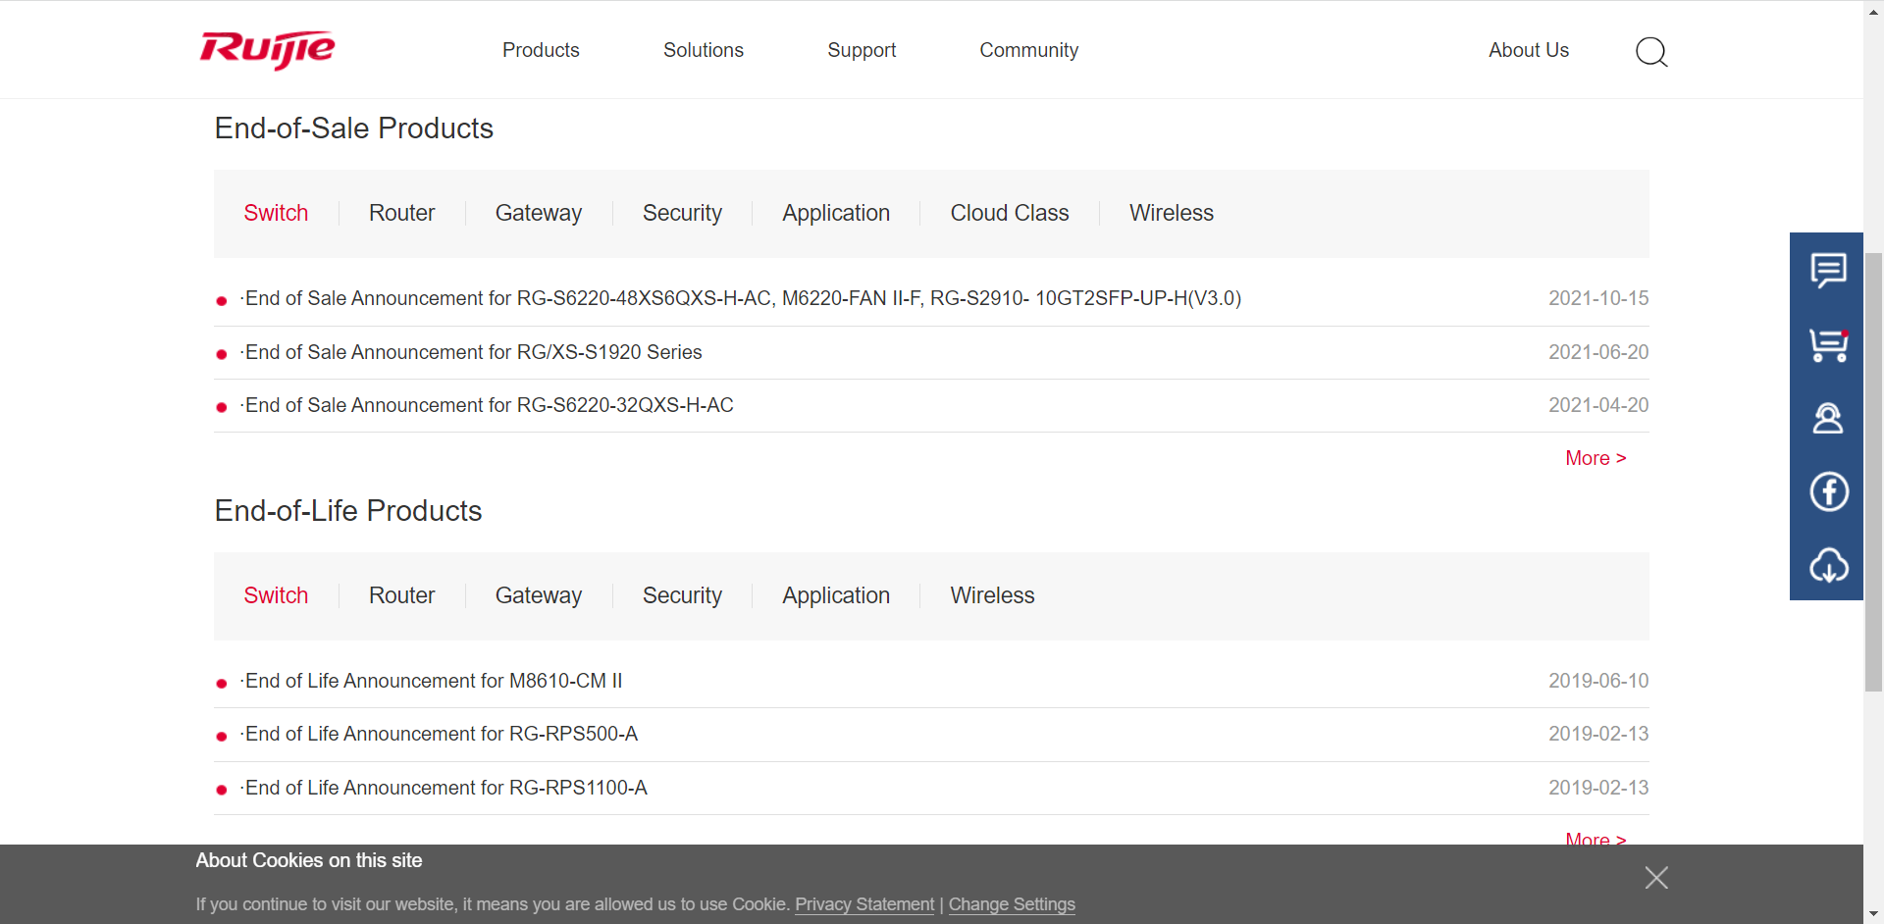Click the 2021-04-20 date text
This screenshot has width=1884, height=924.
1598,405
